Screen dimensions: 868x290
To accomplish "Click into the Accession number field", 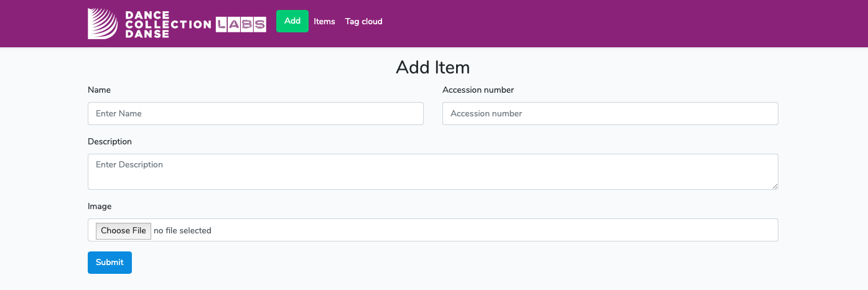I will coord(610,113).
